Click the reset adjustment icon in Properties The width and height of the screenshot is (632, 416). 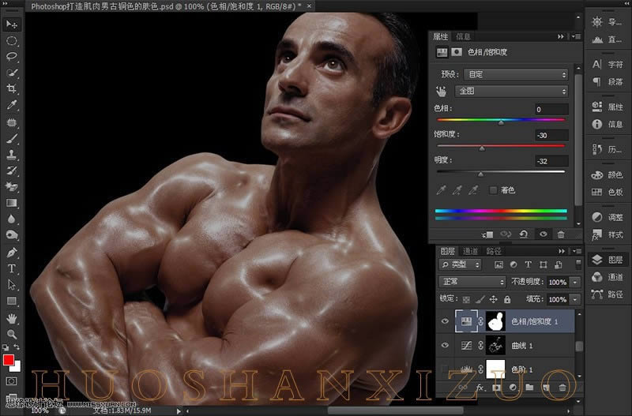[523, 234]
